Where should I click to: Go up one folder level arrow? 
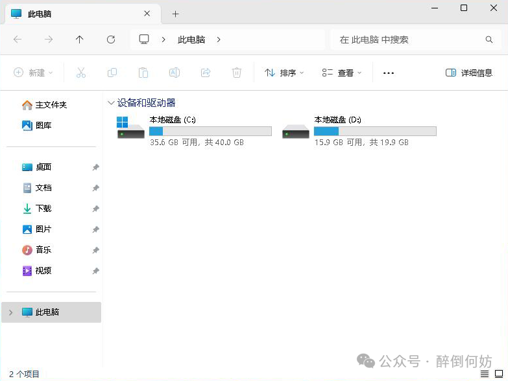click(x=80, y=40)
